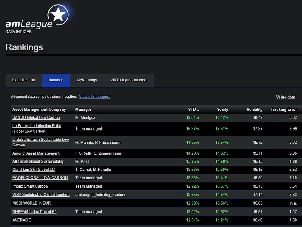Click manager name M. Menigoz
Image resolution: width=302 pixels, height=227 pixels.
pyautogui.click(x=85, y=118)
